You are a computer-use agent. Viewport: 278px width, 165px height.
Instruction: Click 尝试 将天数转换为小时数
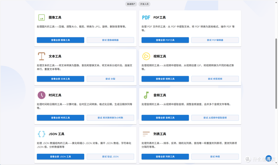[110, 118]
